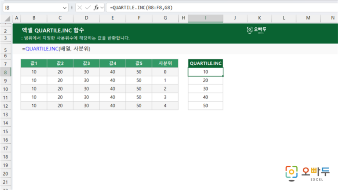
Task: Click the 값3 table header cell
Action: [86, 63]
